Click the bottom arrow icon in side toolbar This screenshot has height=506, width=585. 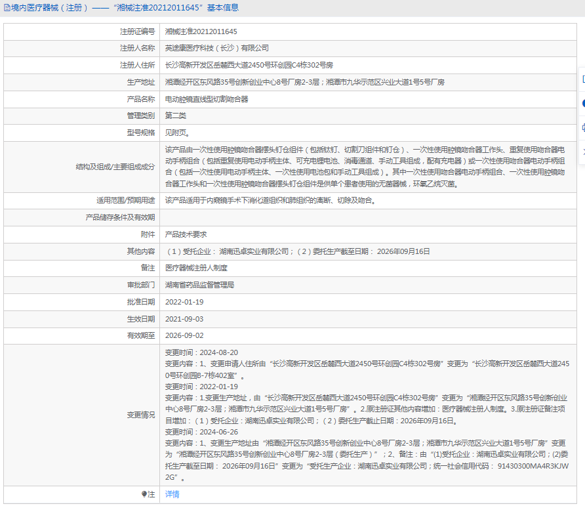tap(583, 152)
